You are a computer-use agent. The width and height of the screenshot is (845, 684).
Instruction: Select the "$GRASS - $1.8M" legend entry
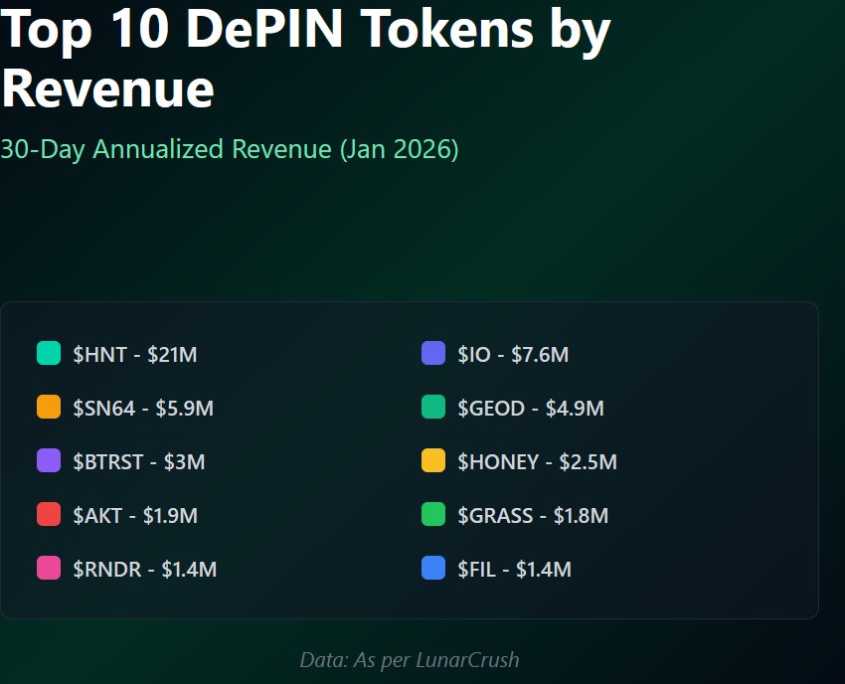533,516
